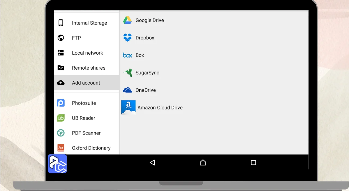Tap the Internal Storage phone icon
349x191 pixels.
click(61, 23)
